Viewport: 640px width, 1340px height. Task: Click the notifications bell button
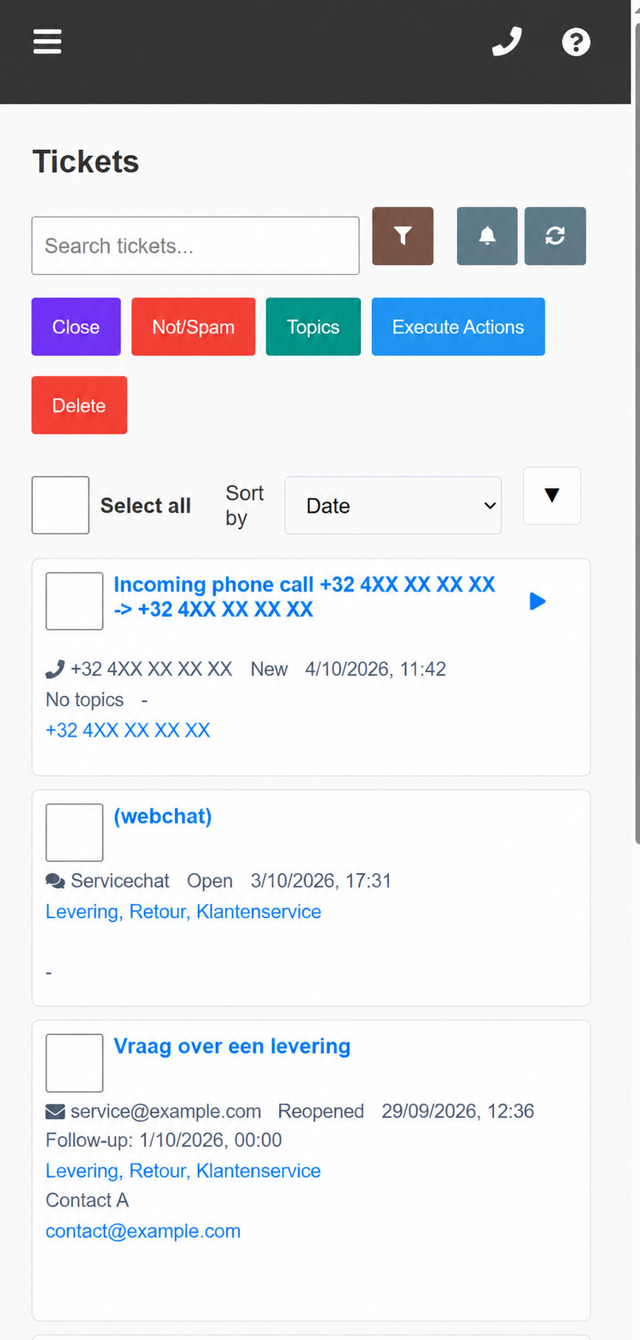tap(487, 236)
